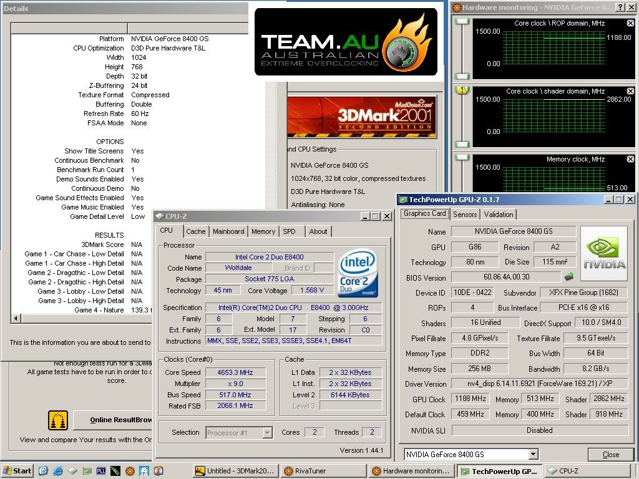Click the shader domain graph lower slider handle
The height and width of the screenshot is (479, 639).
tap(462, 144)
